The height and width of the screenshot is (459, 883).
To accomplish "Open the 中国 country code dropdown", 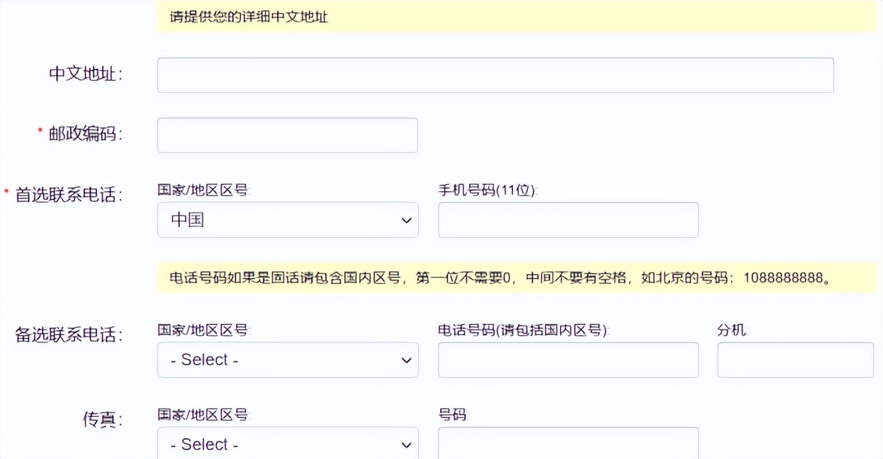I will pos(287,219).
